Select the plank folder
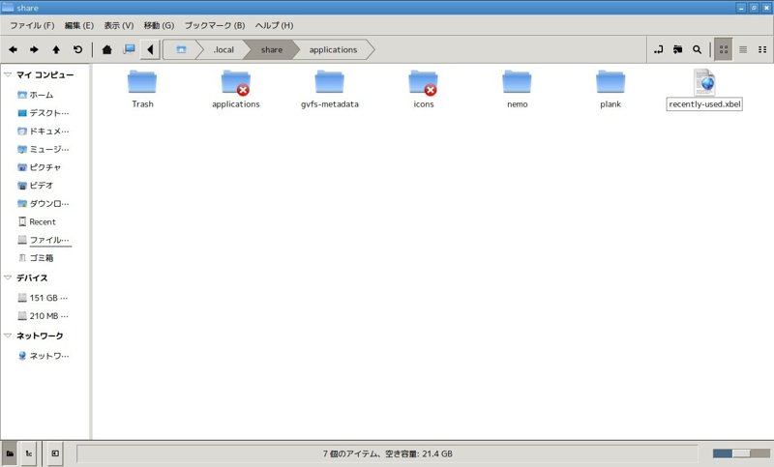The height and width of the screenshot is (467, 774). coord(610,89)
